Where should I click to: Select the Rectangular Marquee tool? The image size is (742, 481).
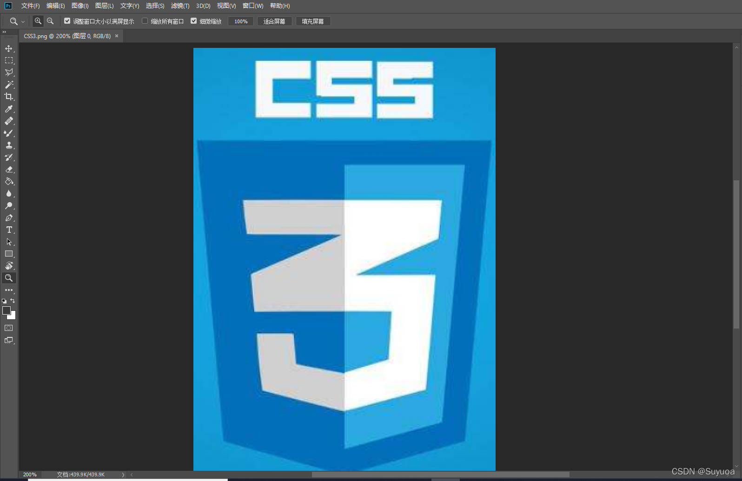tap(9, 60)
